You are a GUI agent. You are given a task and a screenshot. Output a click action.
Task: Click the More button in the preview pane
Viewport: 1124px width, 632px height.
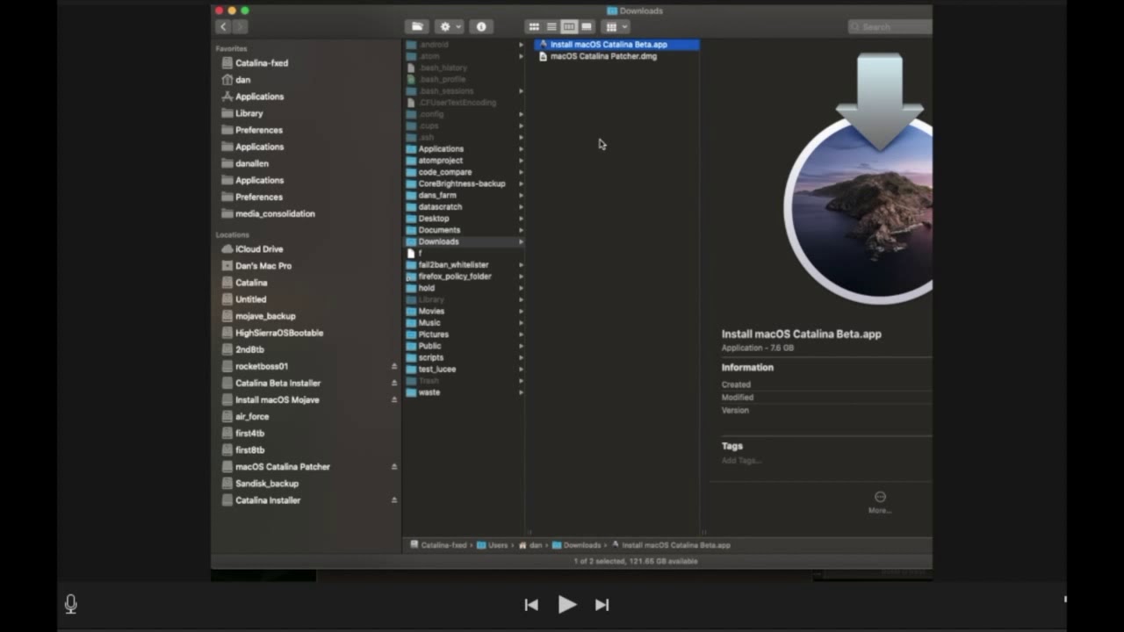[x=880, y=501]
